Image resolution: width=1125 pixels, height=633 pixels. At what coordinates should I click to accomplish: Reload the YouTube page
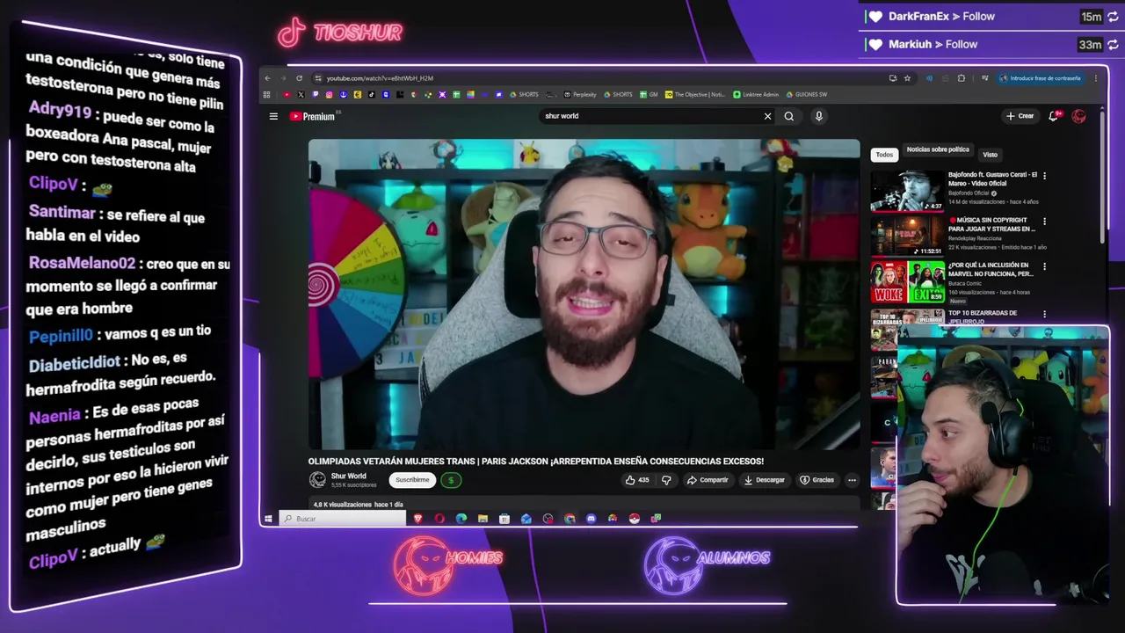pyautogui.click(x=299, y=78)
